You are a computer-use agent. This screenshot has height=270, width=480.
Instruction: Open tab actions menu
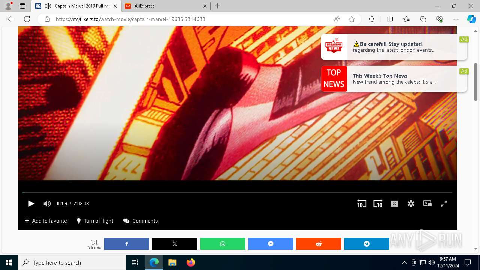click(x=22, y=6)
